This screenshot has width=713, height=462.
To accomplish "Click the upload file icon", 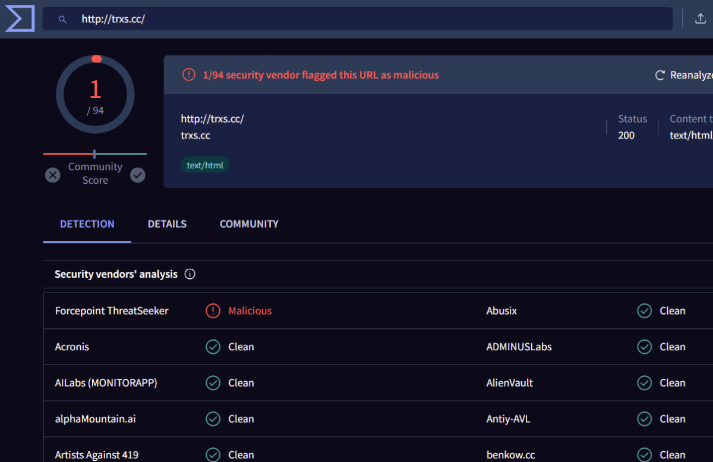I will (x=701, y=18).
